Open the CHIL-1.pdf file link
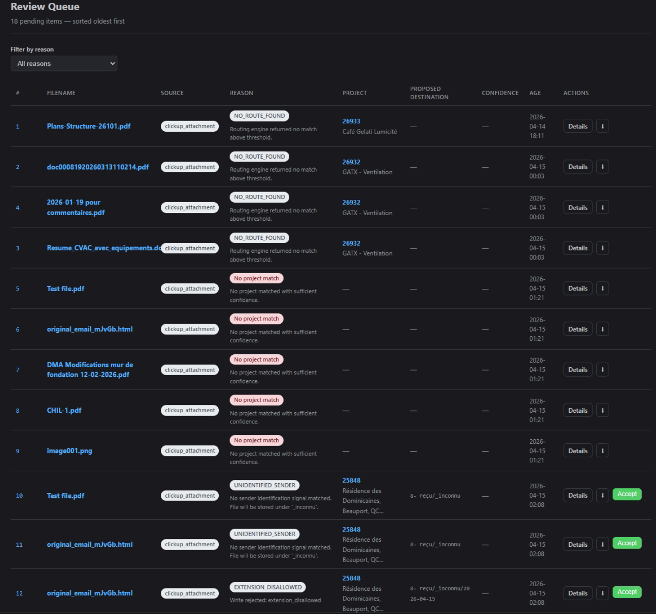Image resolution: width=656 pixels, height=614 pixels. click(64, 410)
